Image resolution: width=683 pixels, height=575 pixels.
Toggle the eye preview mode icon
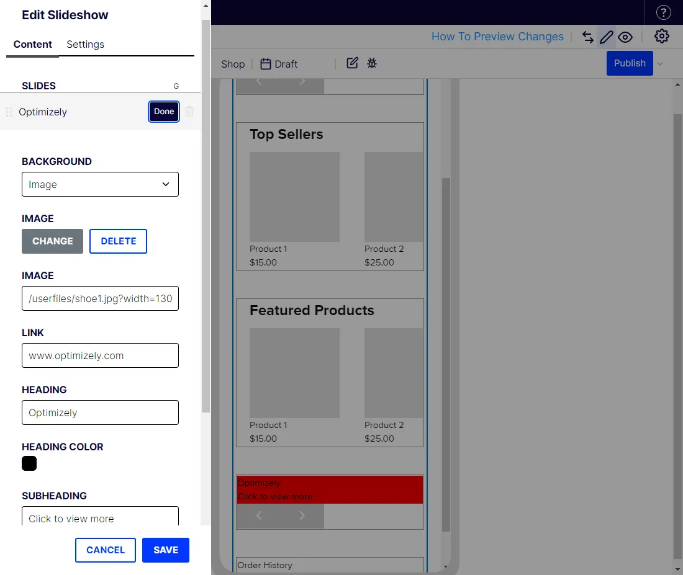(625, 37)
